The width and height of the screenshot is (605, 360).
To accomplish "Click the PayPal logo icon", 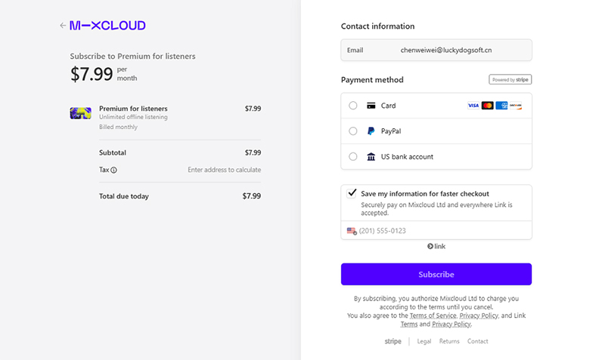I will 371,131.
